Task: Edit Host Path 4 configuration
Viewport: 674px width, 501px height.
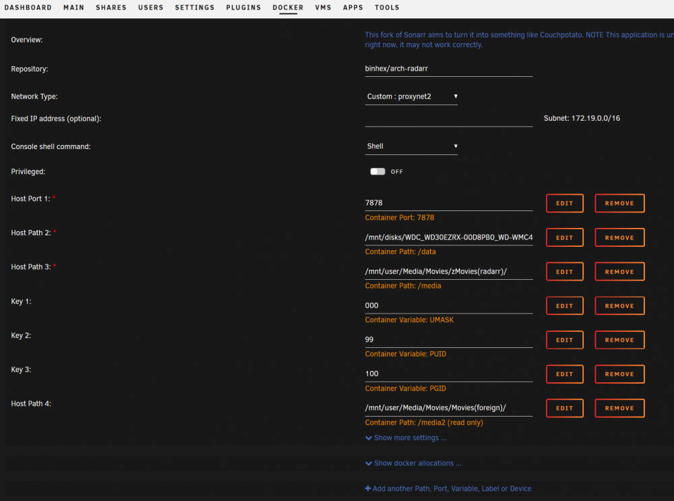Action: point(565,408)
